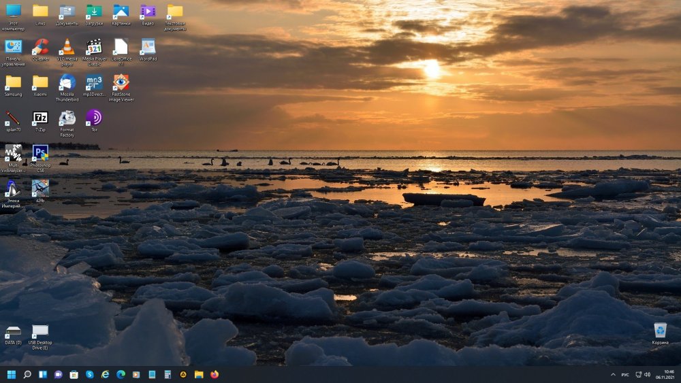Open the AIMP taskbar icon

point(183,374)
